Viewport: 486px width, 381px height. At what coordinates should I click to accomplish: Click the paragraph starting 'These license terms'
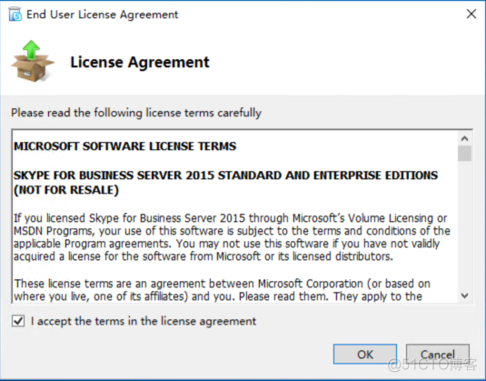click(x=223, y=290)
